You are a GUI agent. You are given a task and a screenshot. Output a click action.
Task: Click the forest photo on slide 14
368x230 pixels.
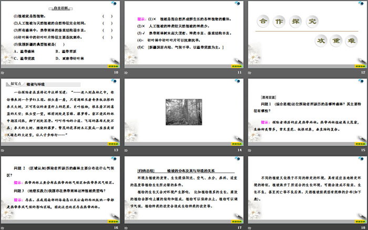[183, 110]
